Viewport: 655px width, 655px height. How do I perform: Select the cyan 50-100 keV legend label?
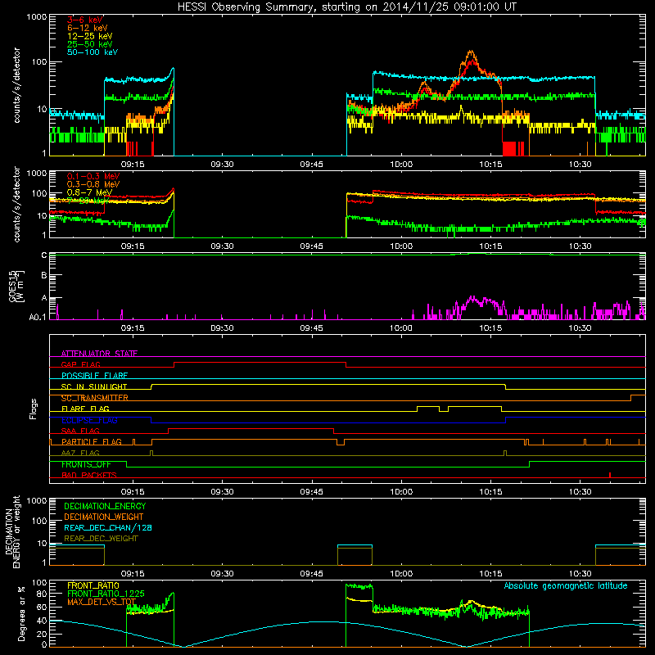92,52
